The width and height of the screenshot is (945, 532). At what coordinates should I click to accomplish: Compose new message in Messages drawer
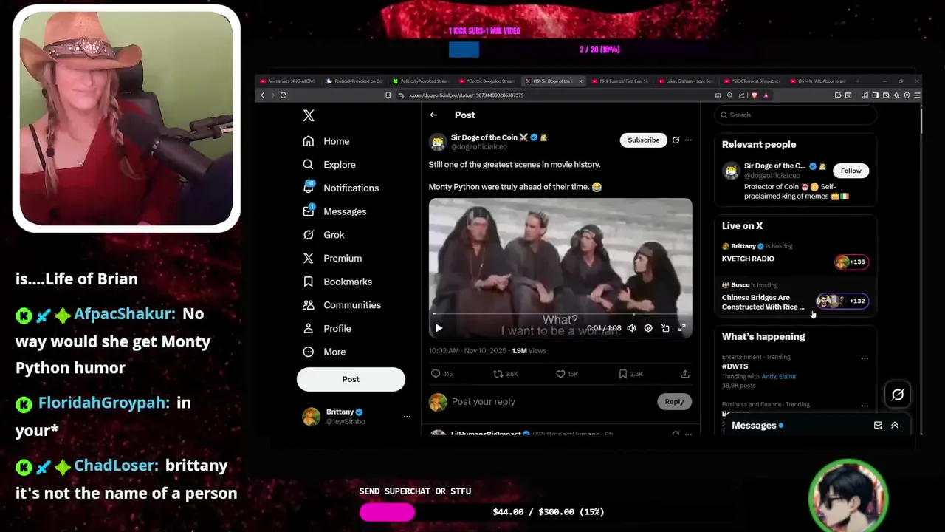coord(878,425)
